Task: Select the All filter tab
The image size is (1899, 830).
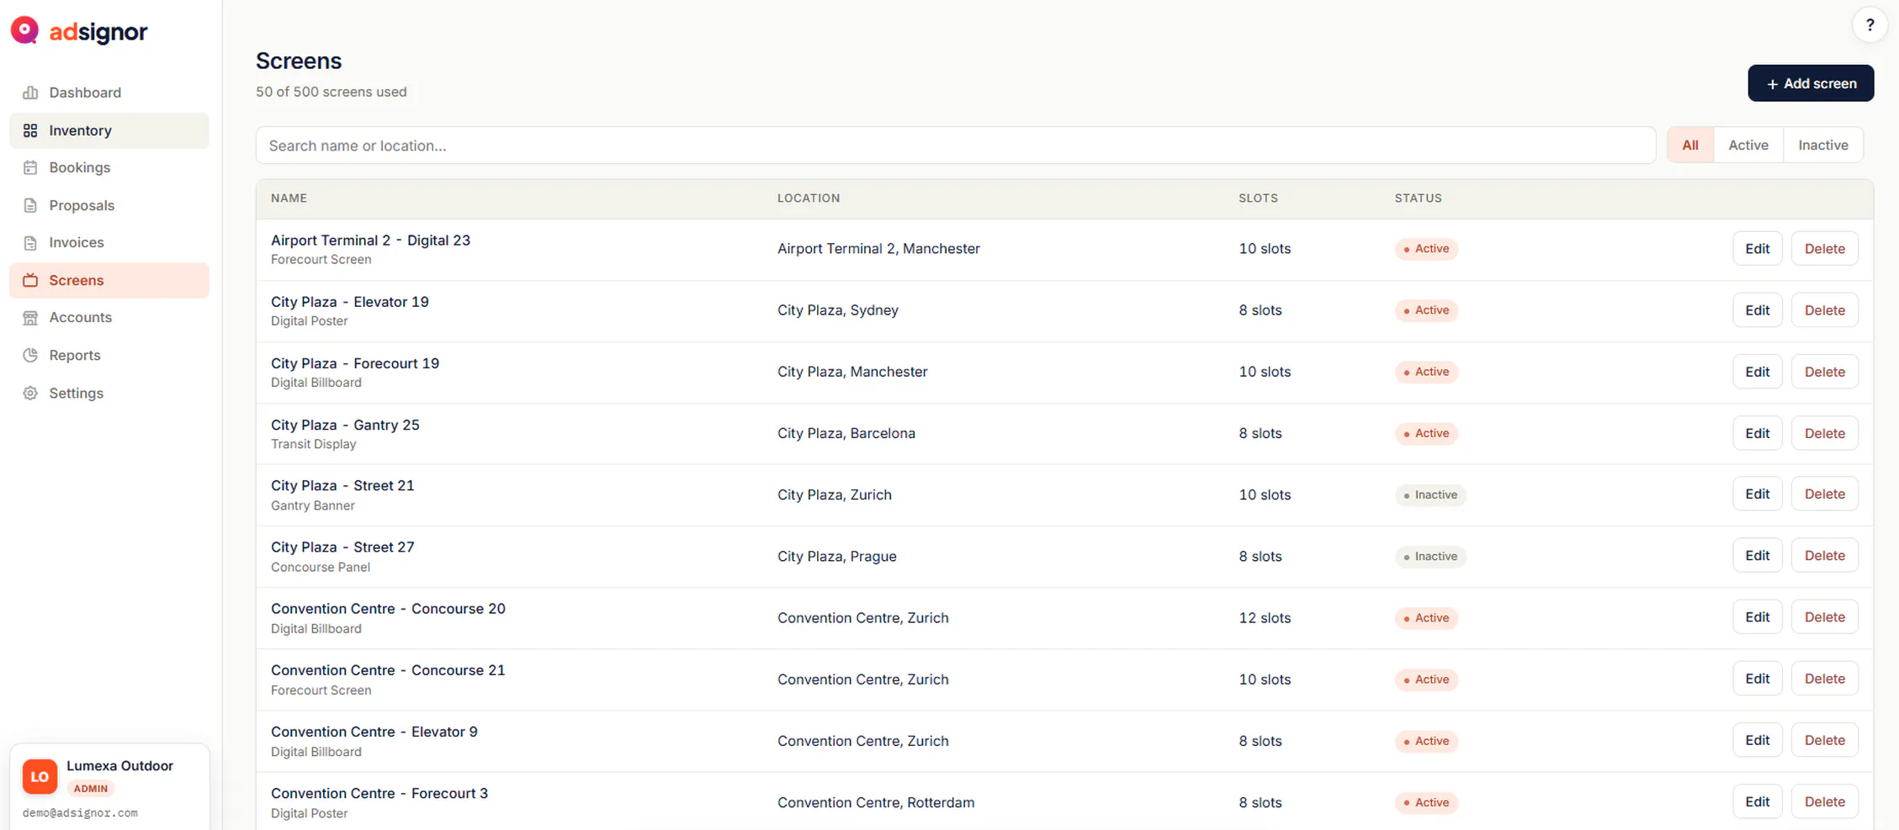Action: 1690,145
